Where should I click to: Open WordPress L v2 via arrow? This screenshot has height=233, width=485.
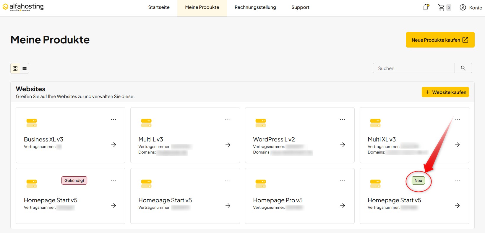pos(343,145)
